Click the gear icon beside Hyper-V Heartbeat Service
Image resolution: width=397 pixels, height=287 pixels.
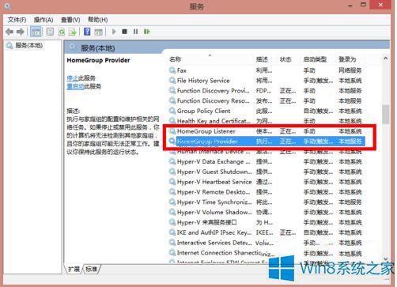point(172,182)
